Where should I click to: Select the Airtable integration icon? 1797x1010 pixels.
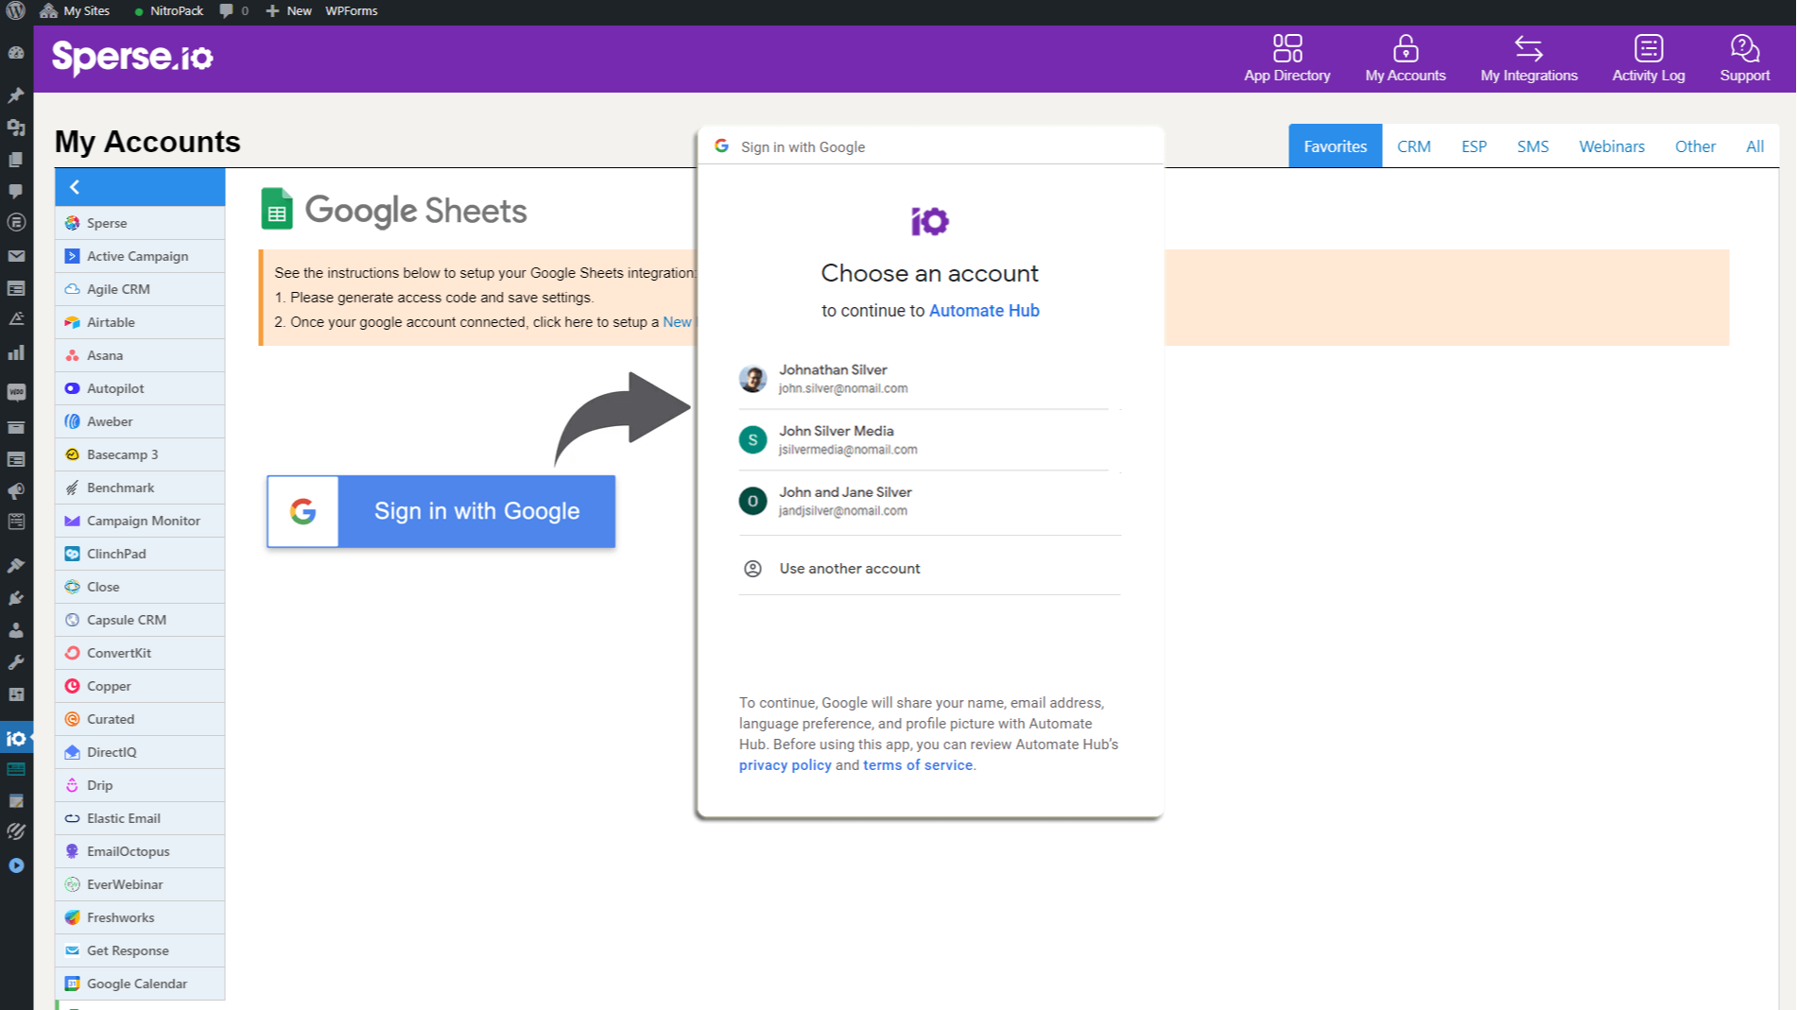pyautogui.click(x=72, y=322)
